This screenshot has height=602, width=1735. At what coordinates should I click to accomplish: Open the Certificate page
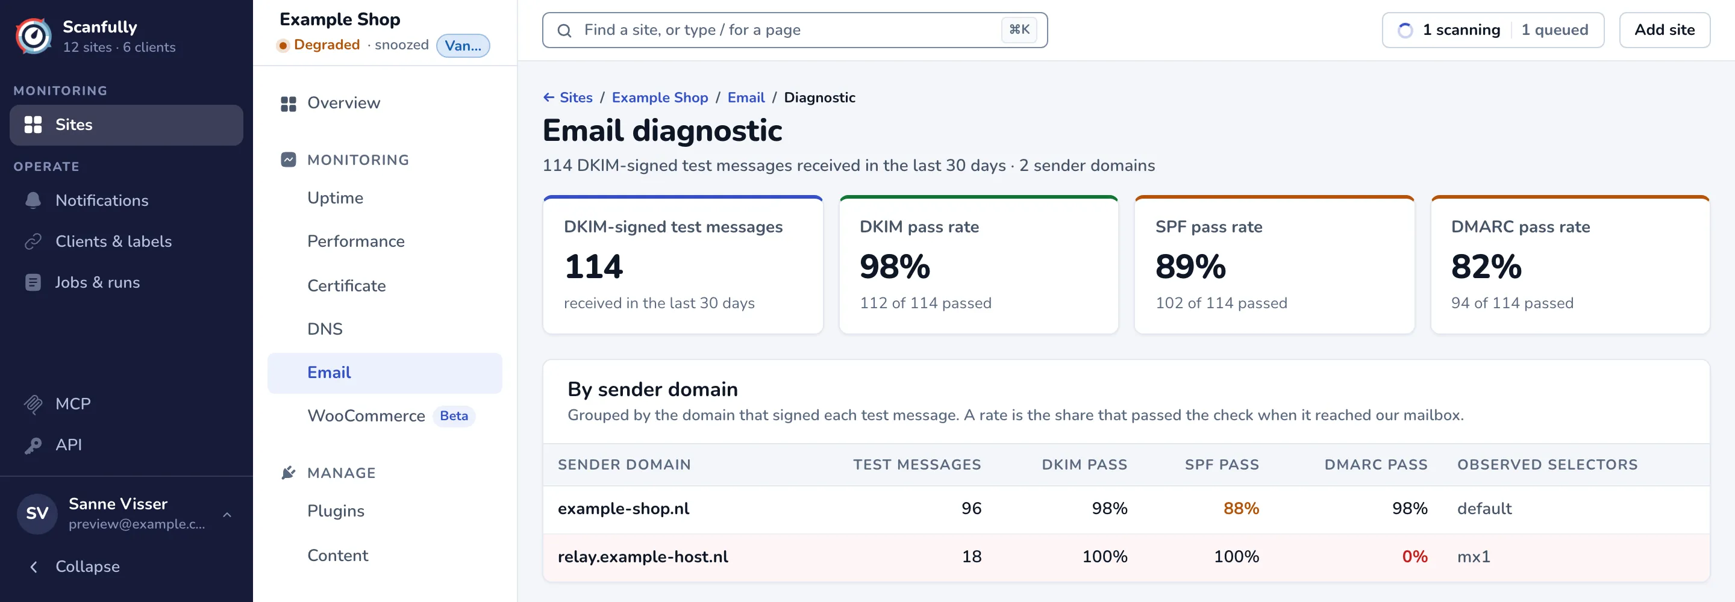pyautogui.click(x=386, y=286)
